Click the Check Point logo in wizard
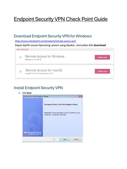This screenshot has height=169, width=127. click(x=32, y=133)
